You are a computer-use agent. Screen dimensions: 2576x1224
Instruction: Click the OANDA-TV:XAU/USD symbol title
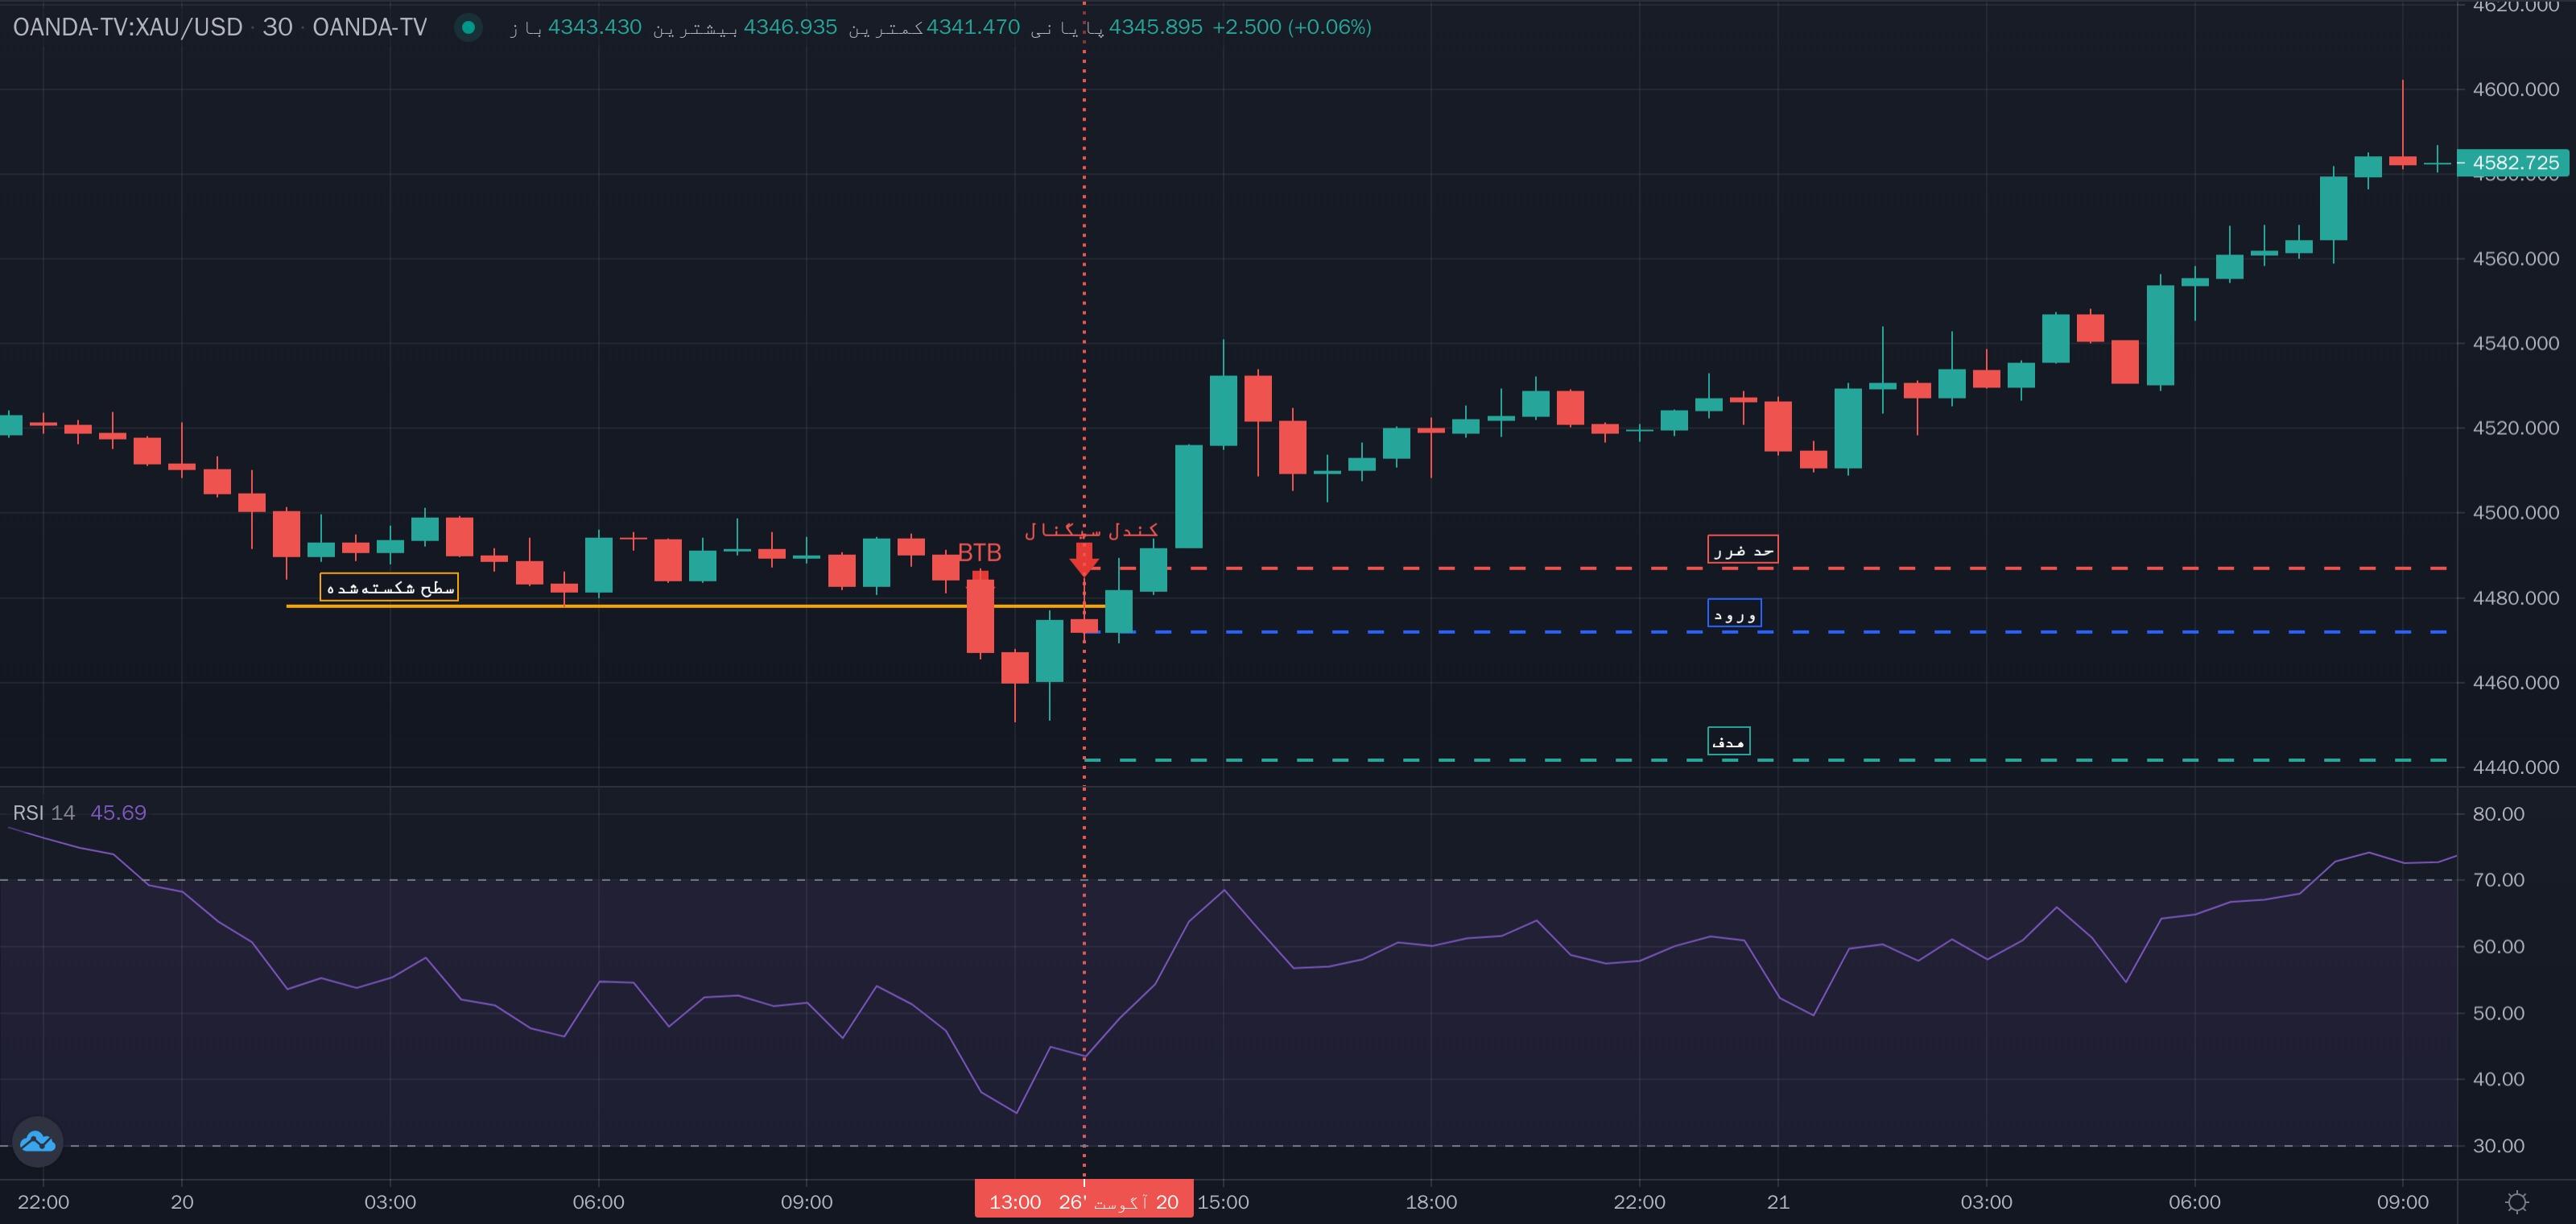pyautogui.click(x=127, y=27)
